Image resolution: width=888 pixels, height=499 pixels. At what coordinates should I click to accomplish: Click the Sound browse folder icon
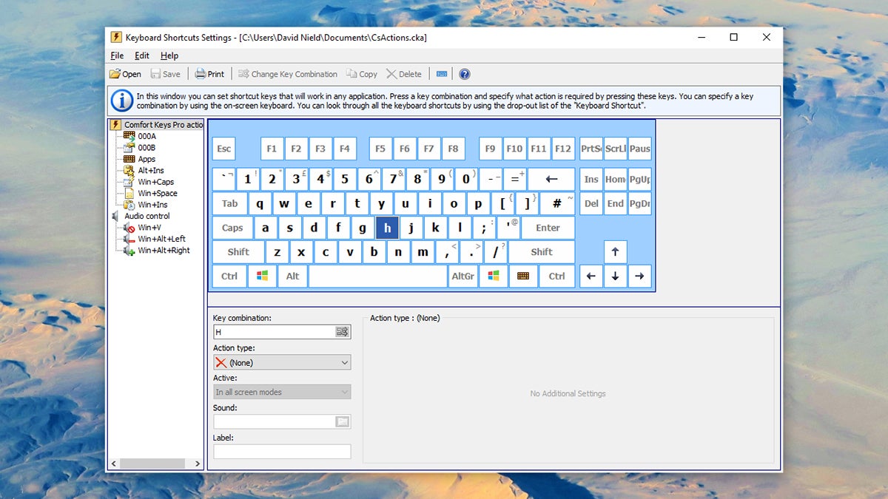[343, 421]
